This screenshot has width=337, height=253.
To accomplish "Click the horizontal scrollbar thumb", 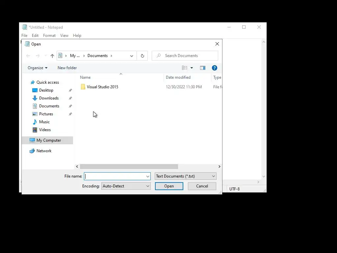I will pyautogui.click(x=129, y=166).
